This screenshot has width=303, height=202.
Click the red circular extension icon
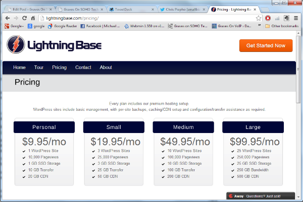point(268,18)
